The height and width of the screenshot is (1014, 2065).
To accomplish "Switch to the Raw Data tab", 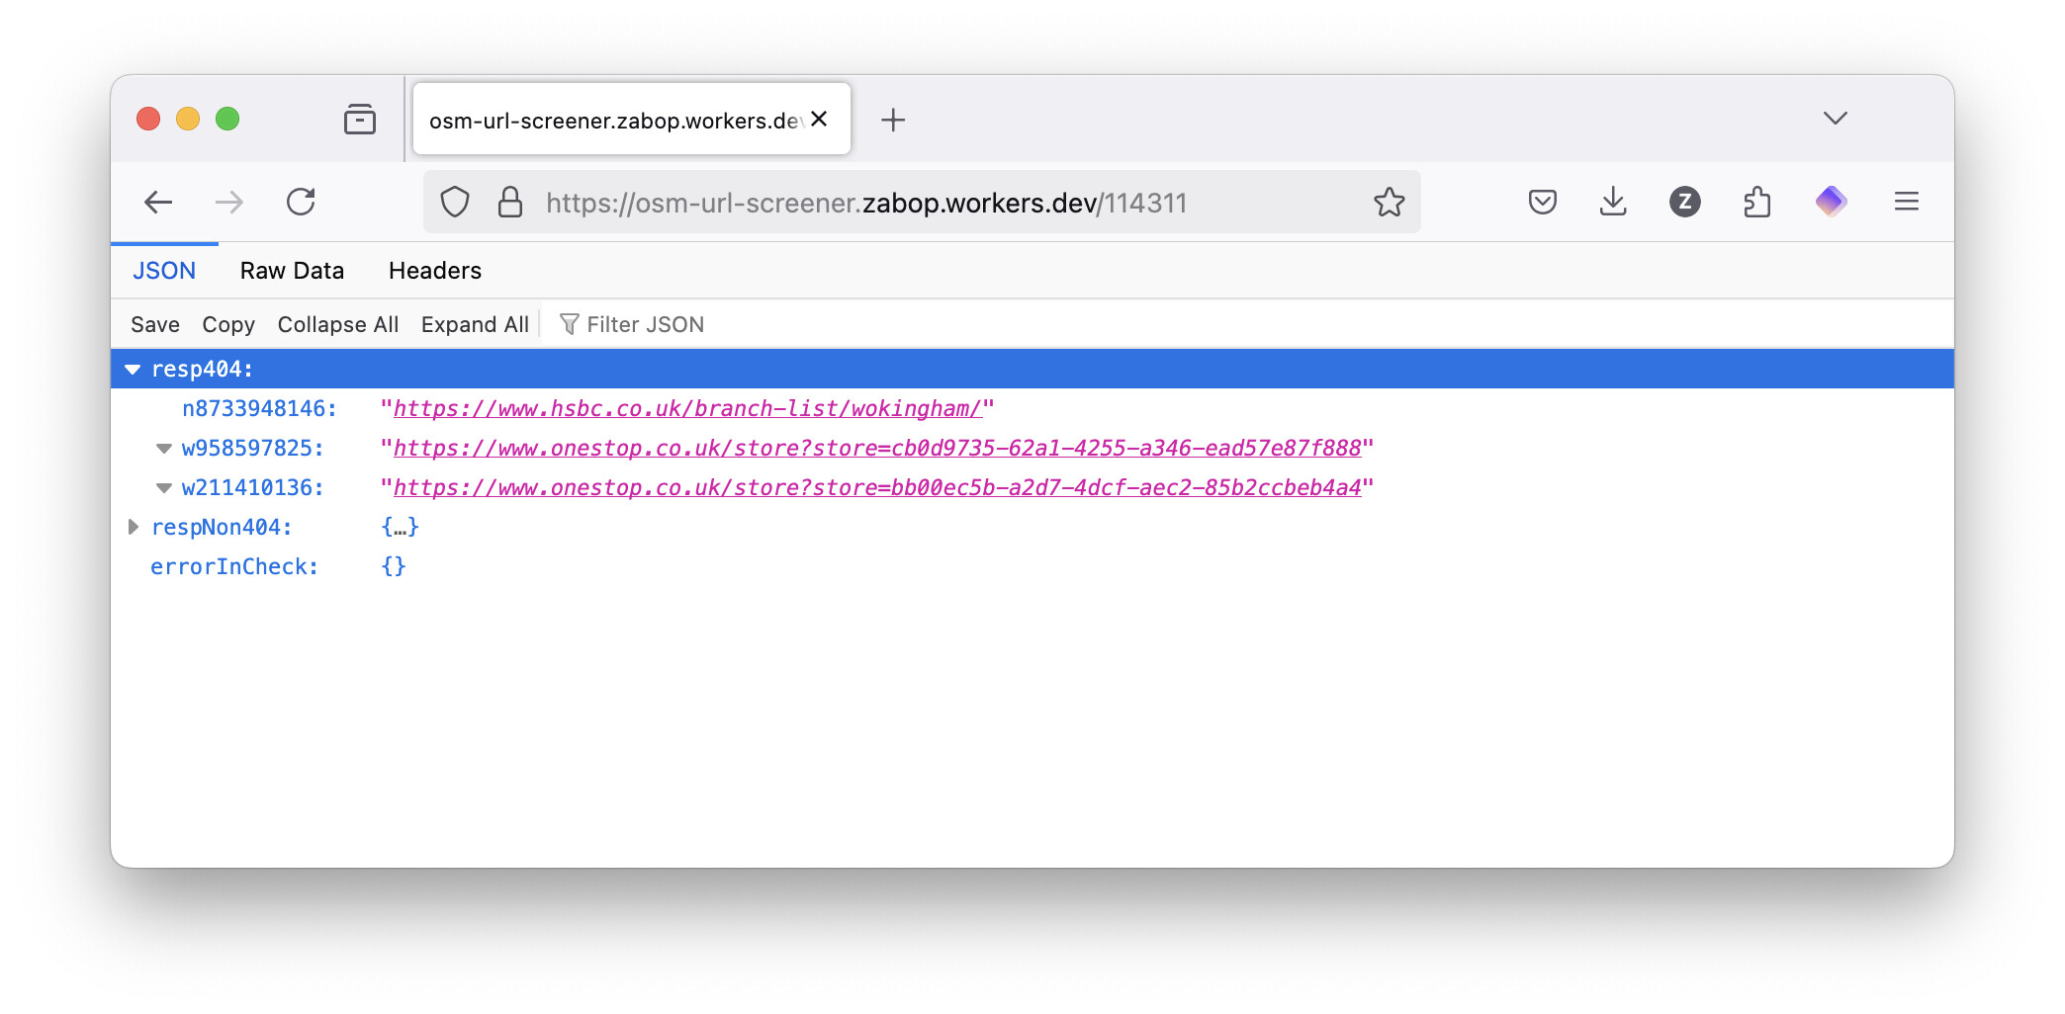I will point(292,271).
